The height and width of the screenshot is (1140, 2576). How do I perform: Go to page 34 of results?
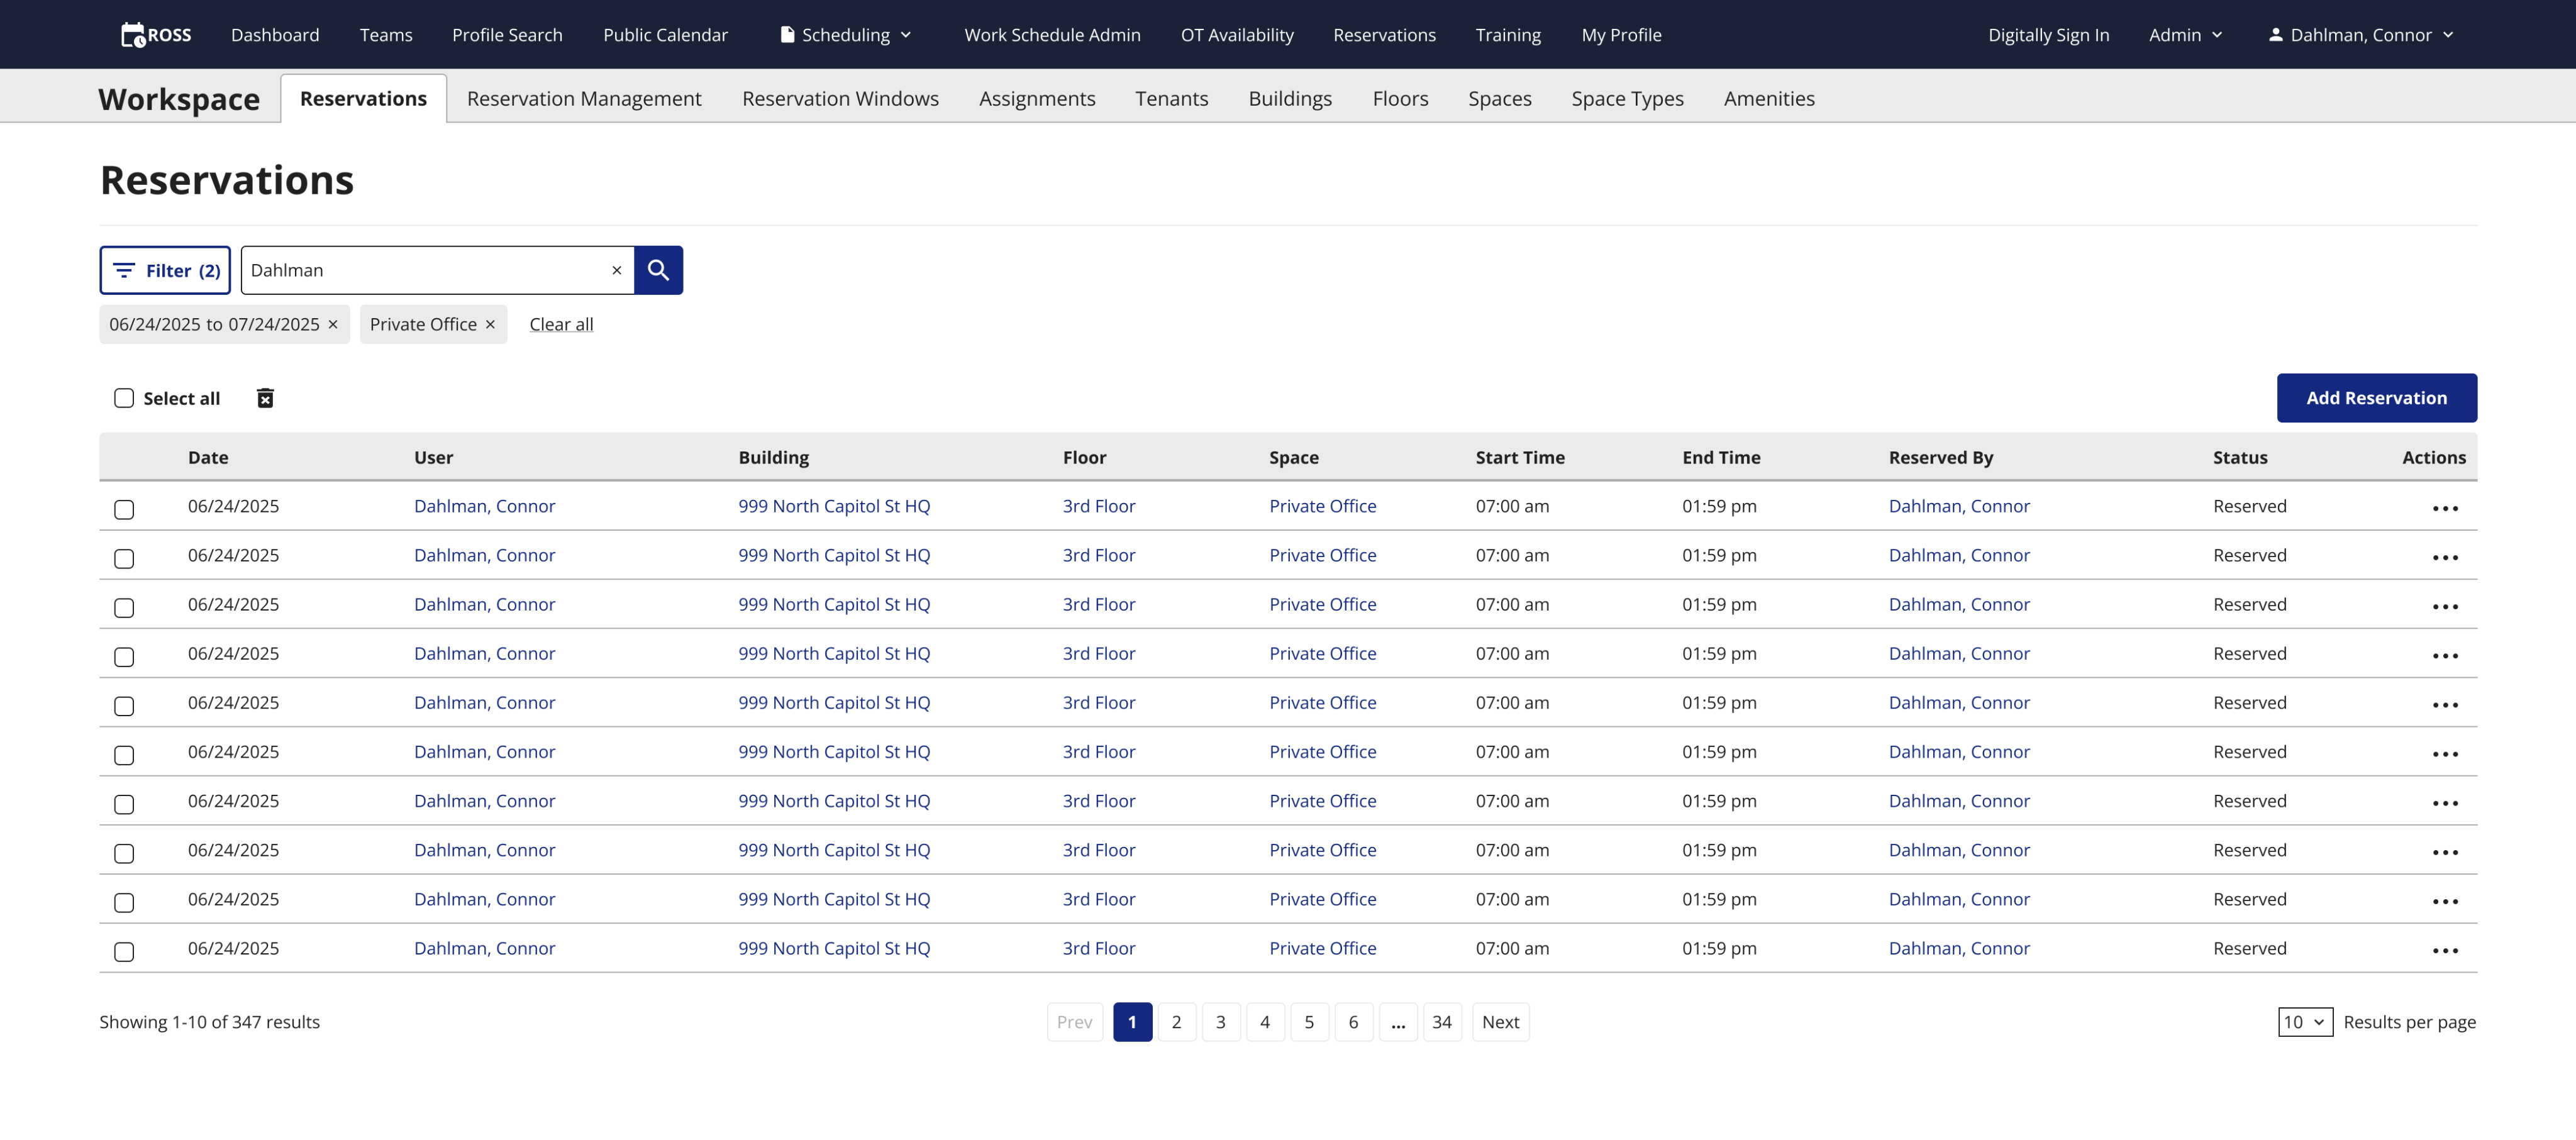(x=1441, y=1022)
